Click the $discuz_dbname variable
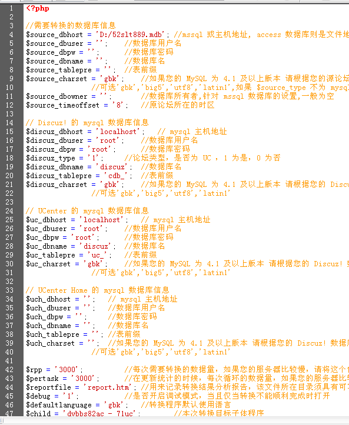The image size is (349, 425). (x=55, y=167)
